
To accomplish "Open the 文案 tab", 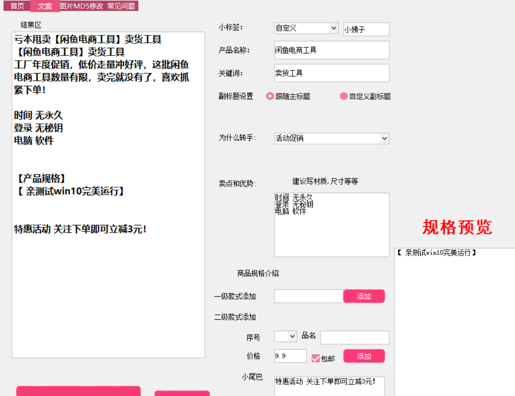I will [x=45, y=6].
